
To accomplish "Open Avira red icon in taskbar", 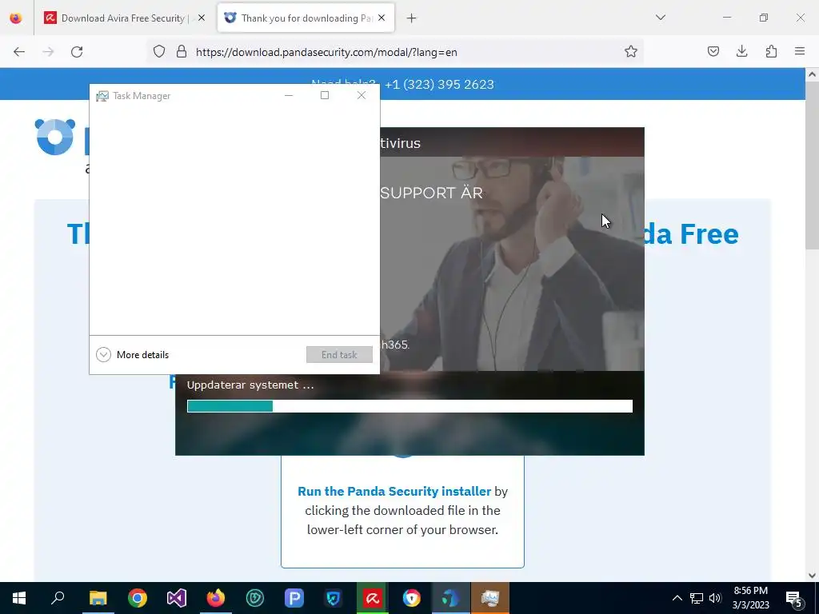I will [x=373, y=598].
